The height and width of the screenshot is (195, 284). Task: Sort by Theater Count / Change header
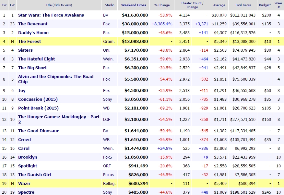(x=192, y=5)
